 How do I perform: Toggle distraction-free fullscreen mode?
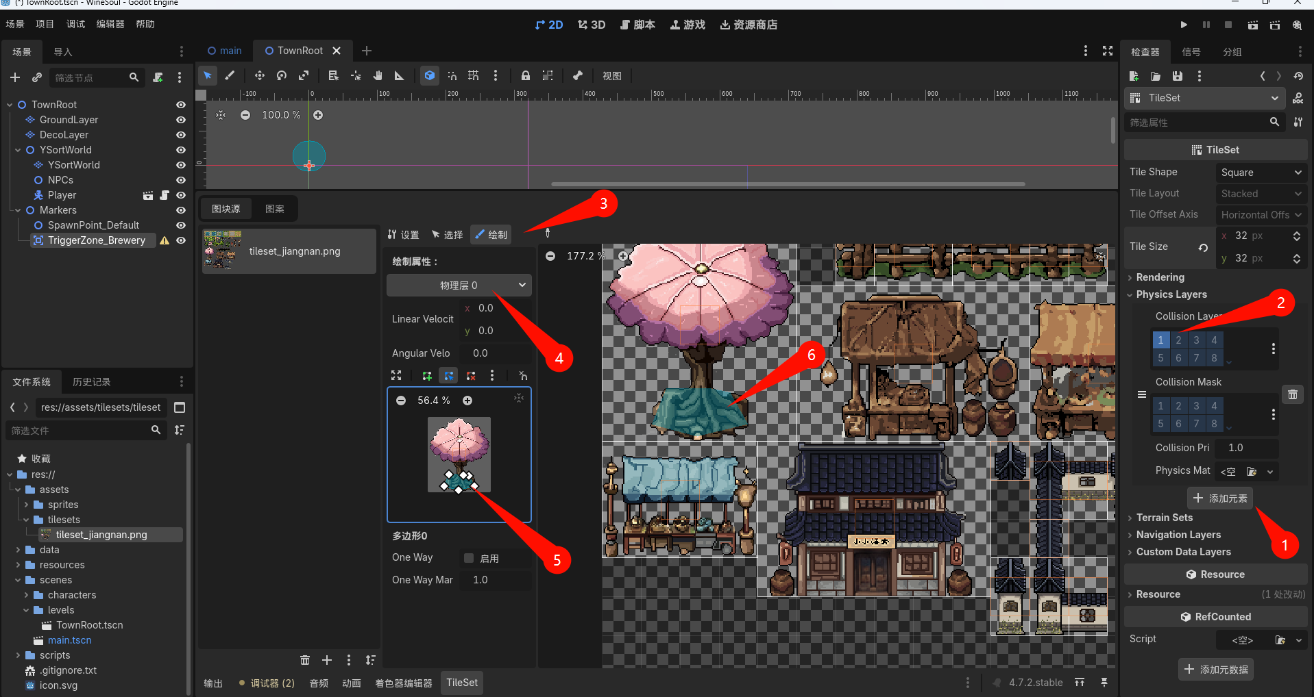click(1108, 51)
